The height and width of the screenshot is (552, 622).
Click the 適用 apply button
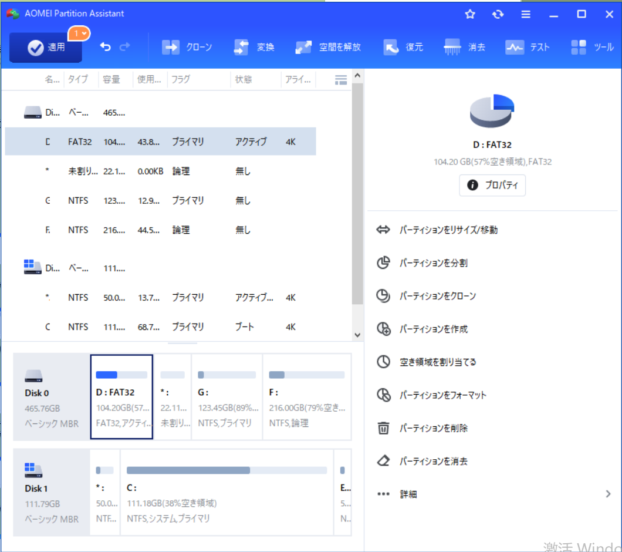46,48
